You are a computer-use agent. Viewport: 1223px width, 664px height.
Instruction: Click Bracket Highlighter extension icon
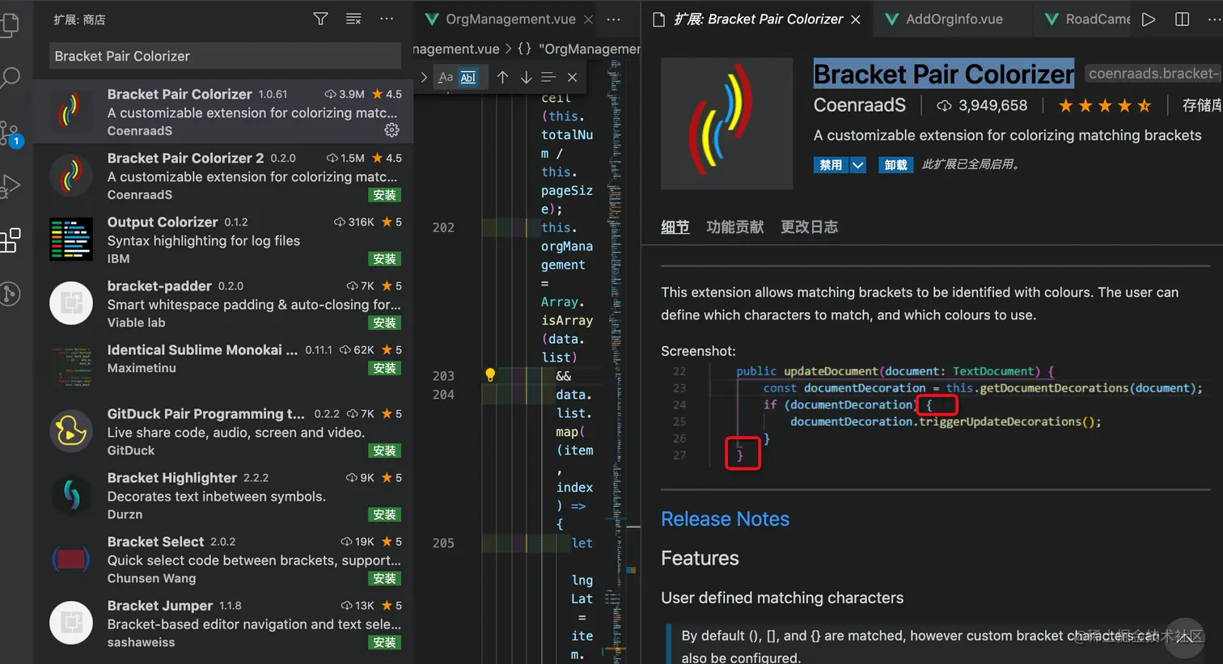tap(71, 495)
